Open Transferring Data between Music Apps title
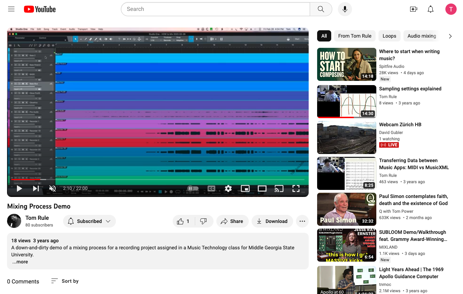Screen dimensions: 463x294 pos(414,164)
